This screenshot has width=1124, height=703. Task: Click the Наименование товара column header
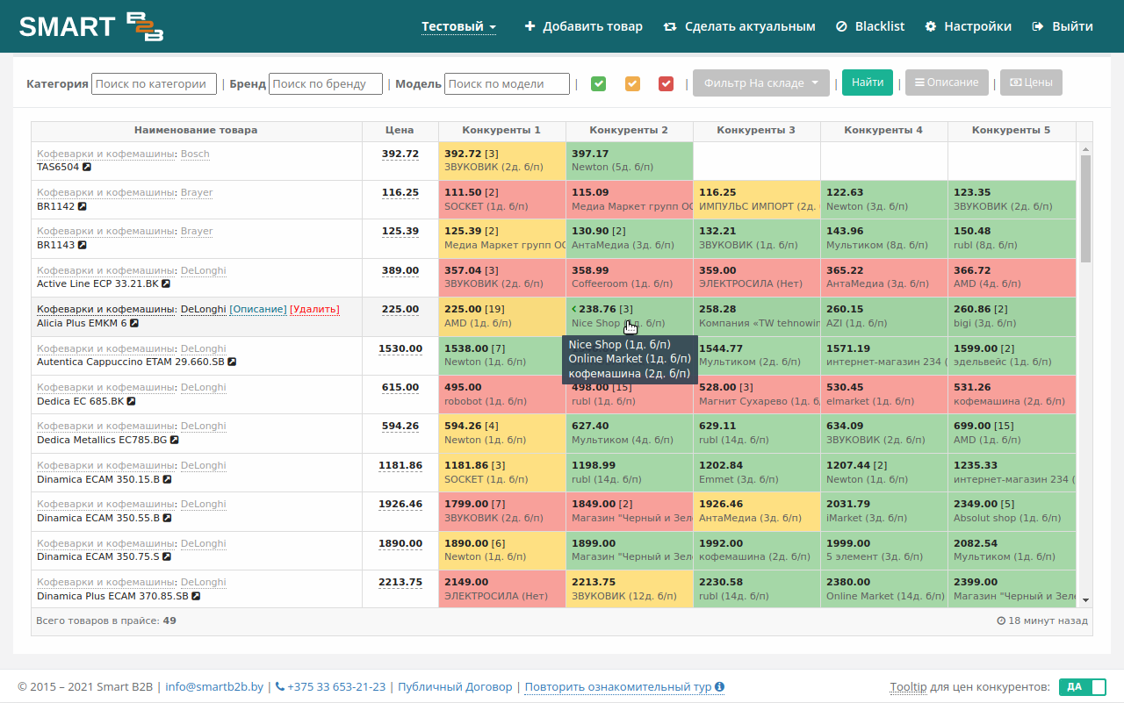pos(196,131)
